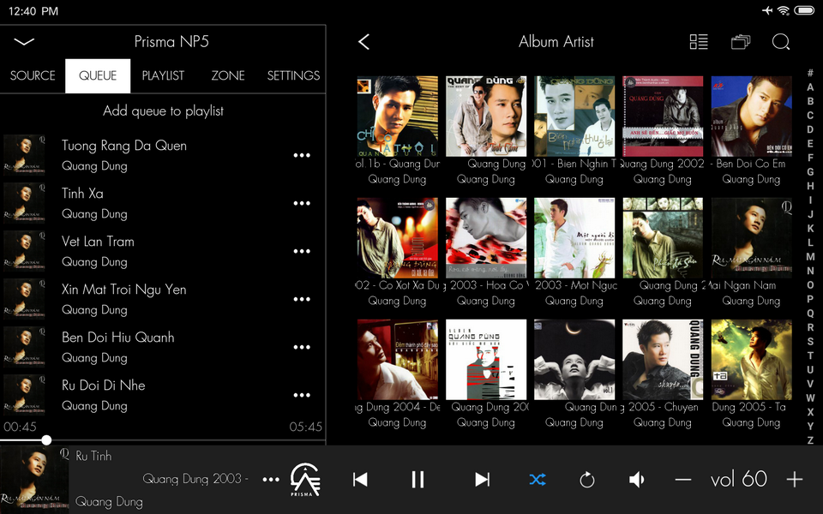Click the airplane mode status icon
This screenshot has height=514, width=823.
pyautogui.click(x=767, y=10)
